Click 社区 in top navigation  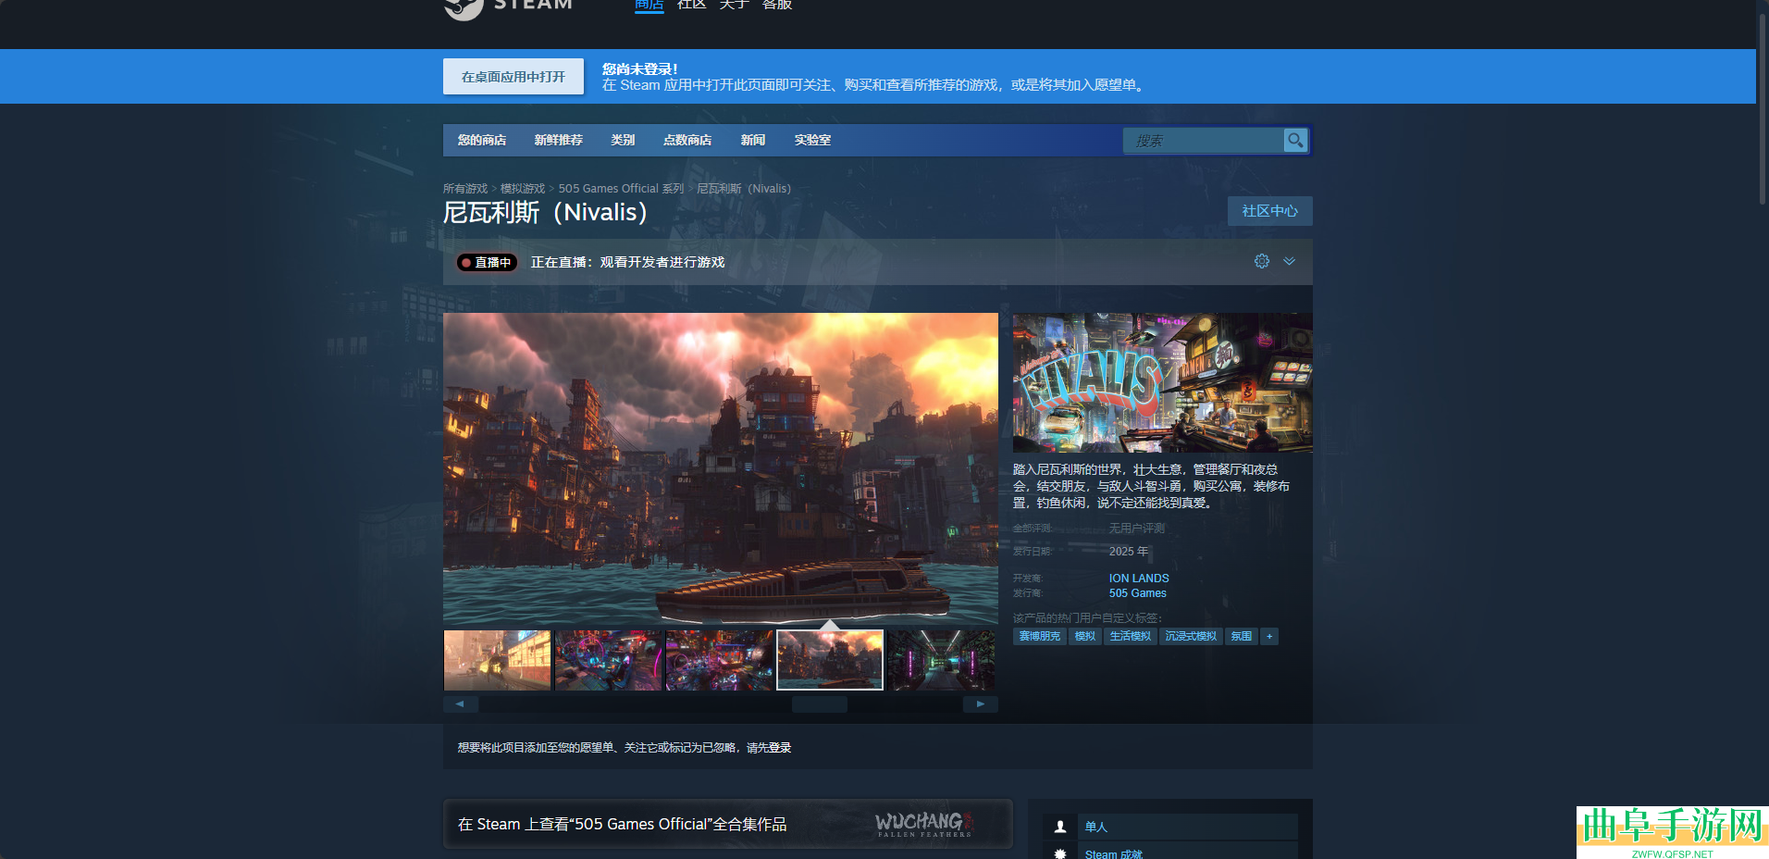tap(691, 6)
